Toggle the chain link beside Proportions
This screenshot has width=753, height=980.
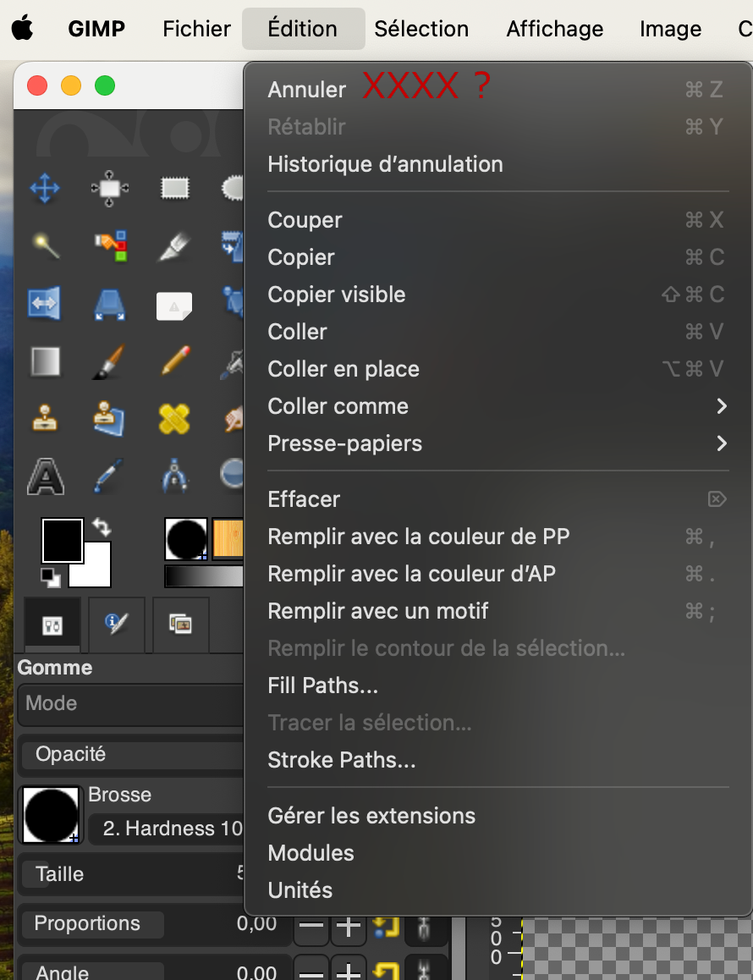click(x=424, y=926)
